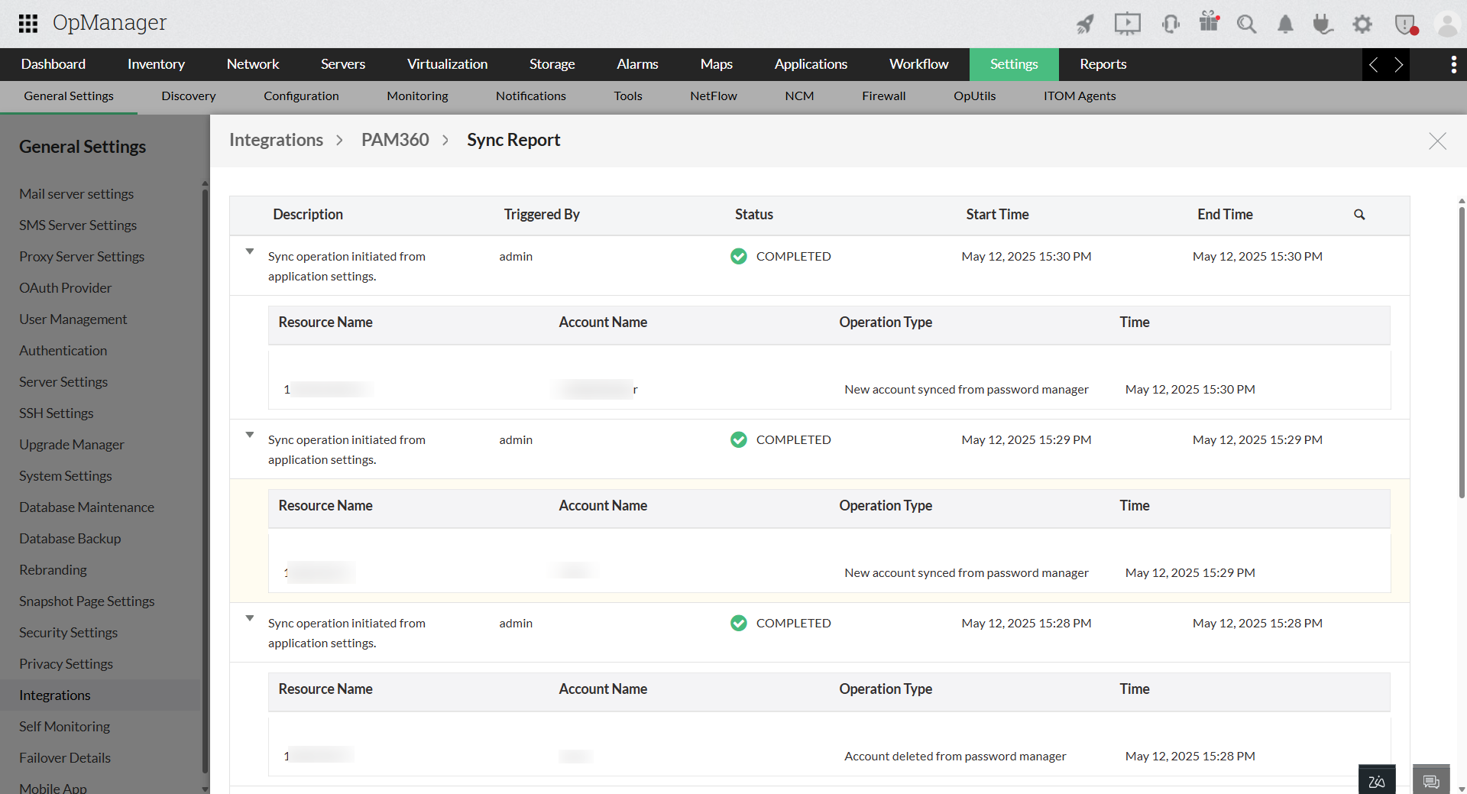Switch to the Inventory tab
The height and width of the screenshot is (794, 1467).
coord(156,64)
